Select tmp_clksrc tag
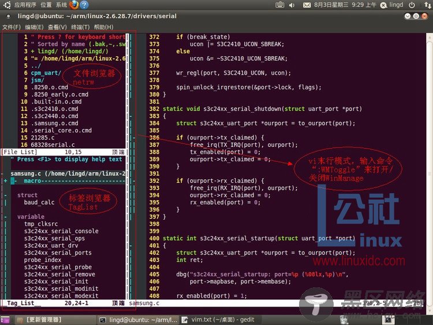The width and height of the screenshot is (433, 325). tap(41, 224)
